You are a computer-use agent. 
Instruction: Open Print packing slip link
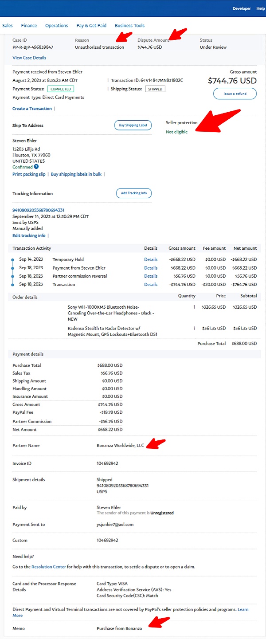coord(29,174)
